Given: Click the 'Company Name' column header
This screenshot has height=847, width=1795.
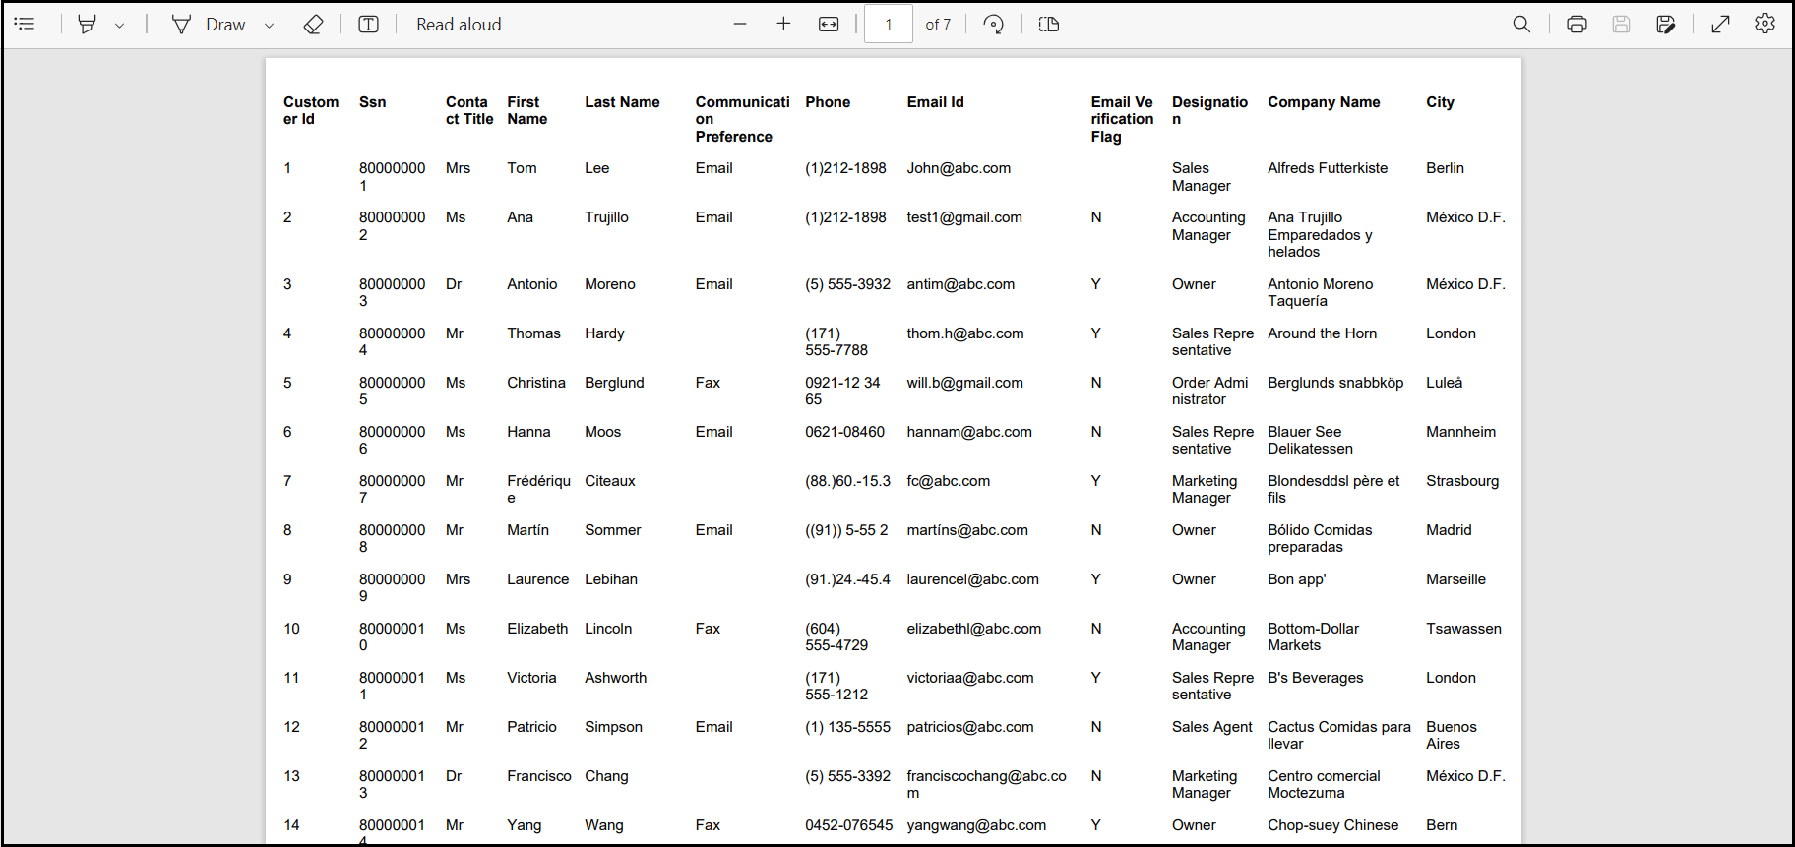Looking at the screenshot, I should tap(1324, 102).
